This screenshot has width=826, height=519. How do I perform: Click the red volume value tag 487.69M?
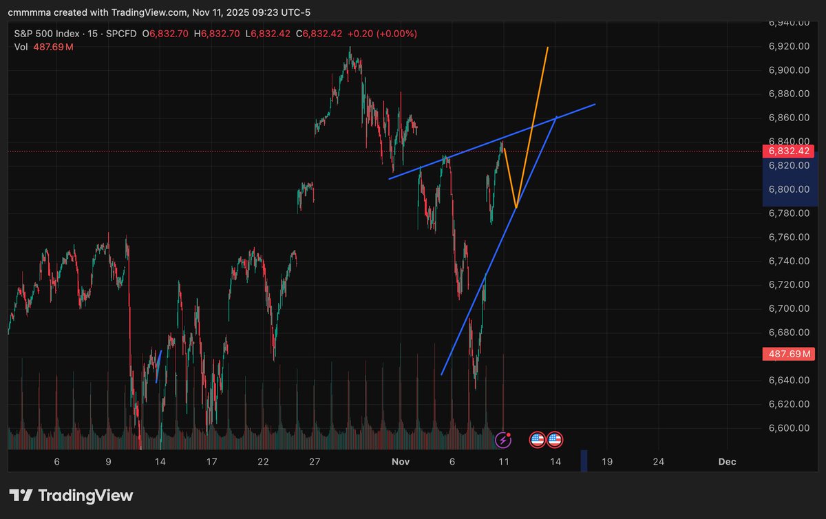789,354
